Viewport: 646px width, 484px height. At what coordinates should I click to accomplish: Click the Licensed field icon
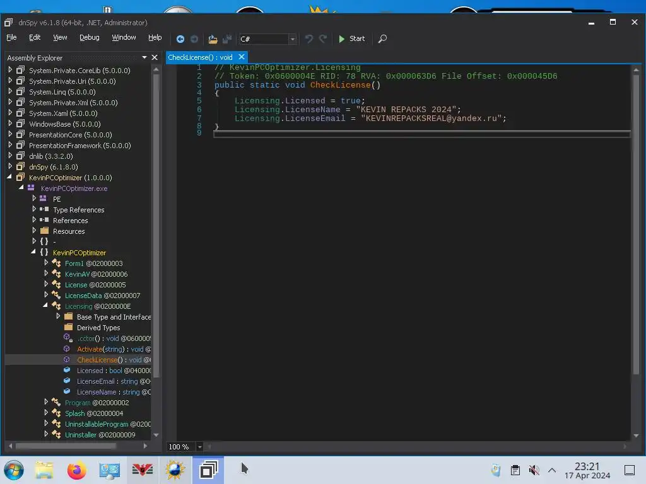click(67, 370)
